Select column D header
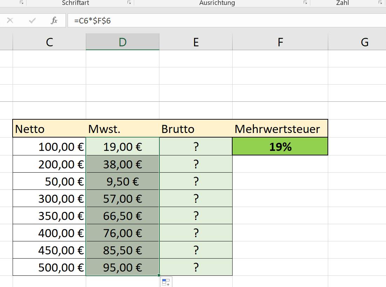Screen dimensions: 386x287 click(123, 42)
